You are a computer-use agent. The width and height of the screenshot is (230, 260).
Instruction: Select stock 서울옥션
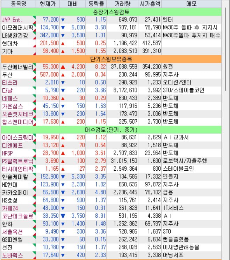click(18, 232)
